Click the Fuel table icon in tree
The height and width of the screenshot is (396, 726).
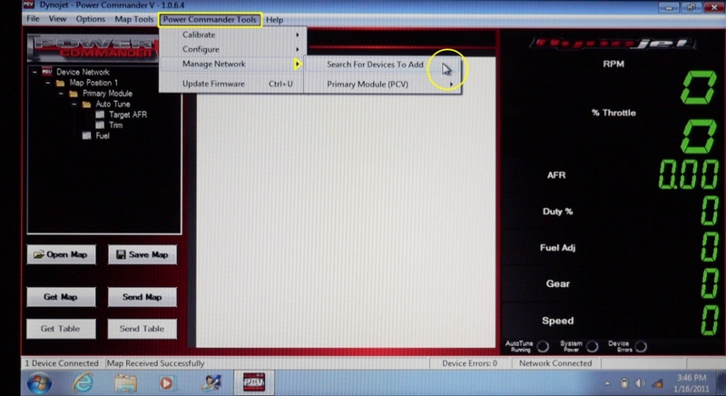pos(87,136)
